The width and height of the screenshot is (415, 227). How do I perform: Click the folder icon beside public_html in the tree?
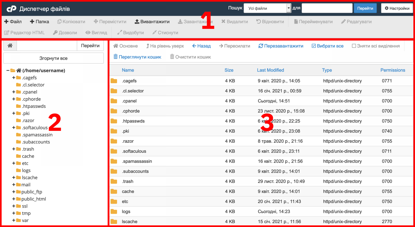[19, 199]
